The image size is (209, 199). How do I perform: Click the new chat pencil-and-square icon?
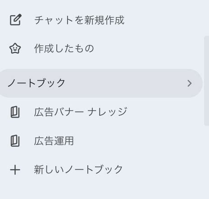pos(16,20)
